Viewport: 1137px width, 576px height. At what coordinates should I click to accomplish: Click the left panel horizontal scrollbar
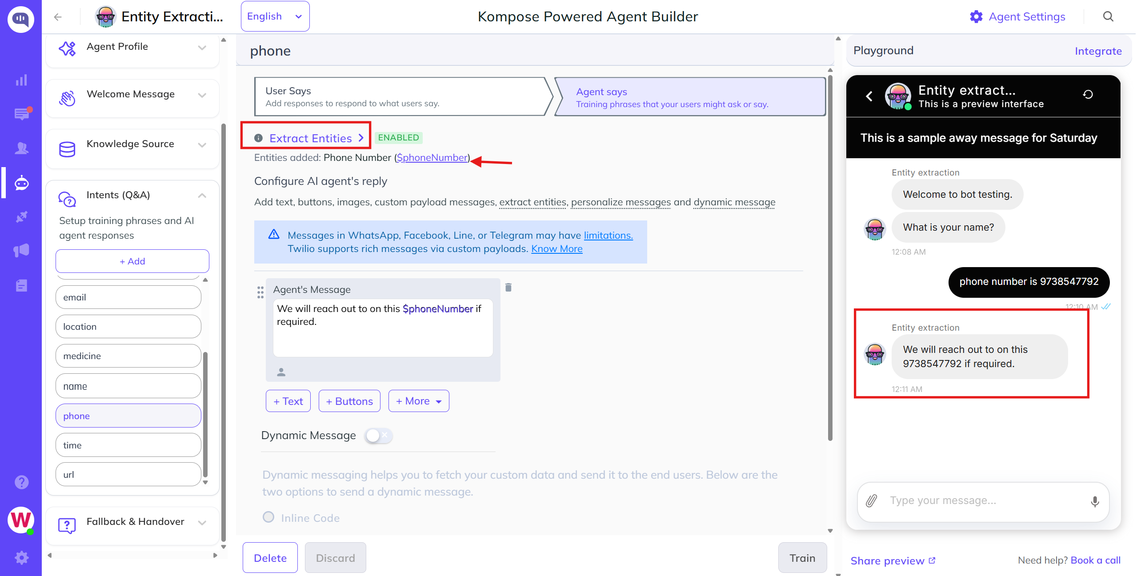(x=132, y=555)
